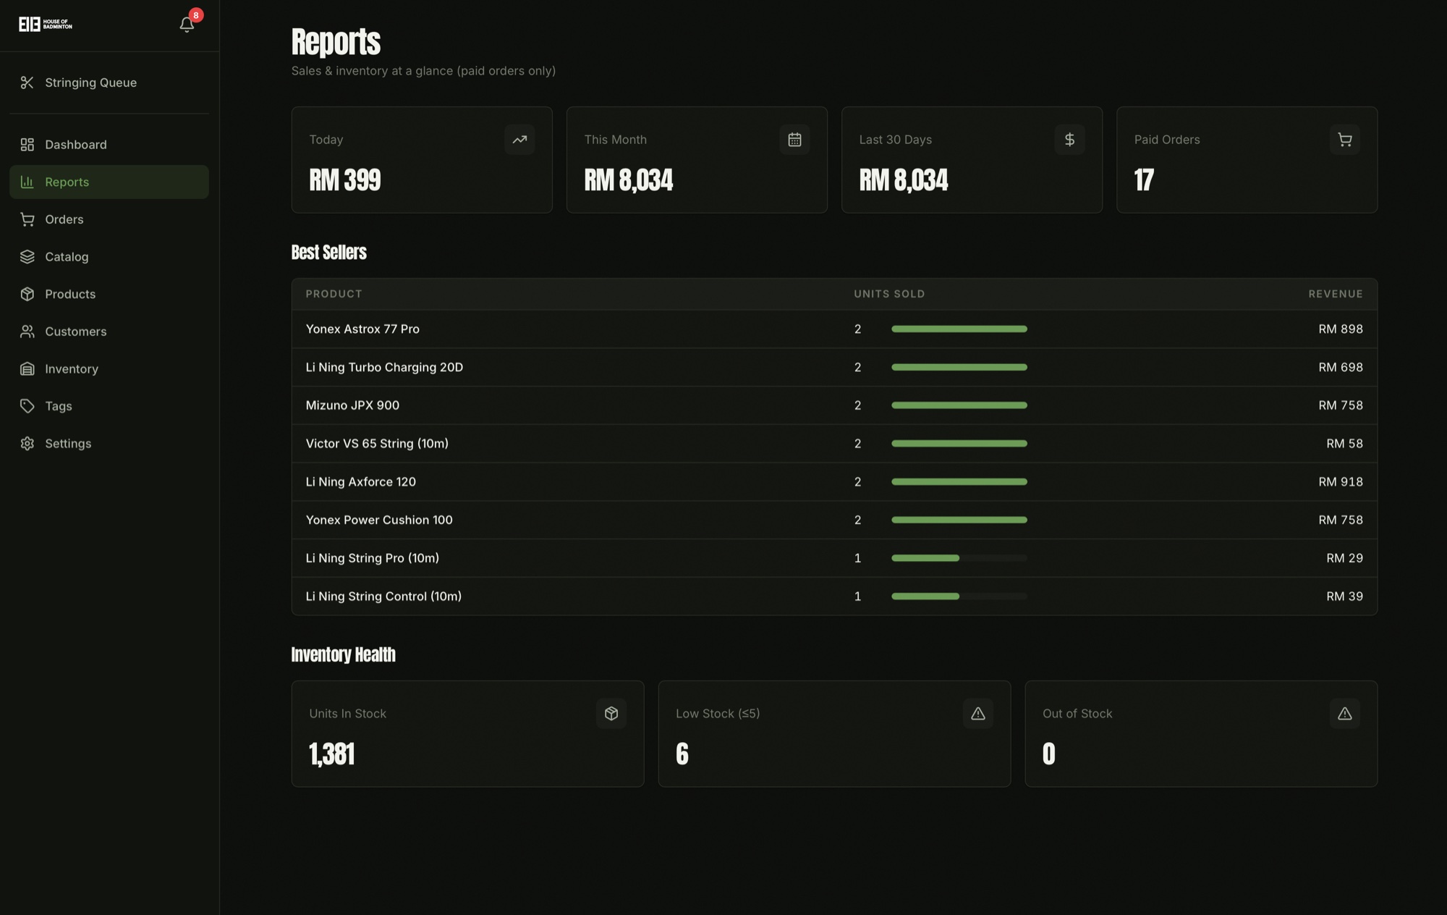The height and width of the screenshot is (915, 1447).
Task: Open Settings from the sidebar
Action: pos(109,444)
